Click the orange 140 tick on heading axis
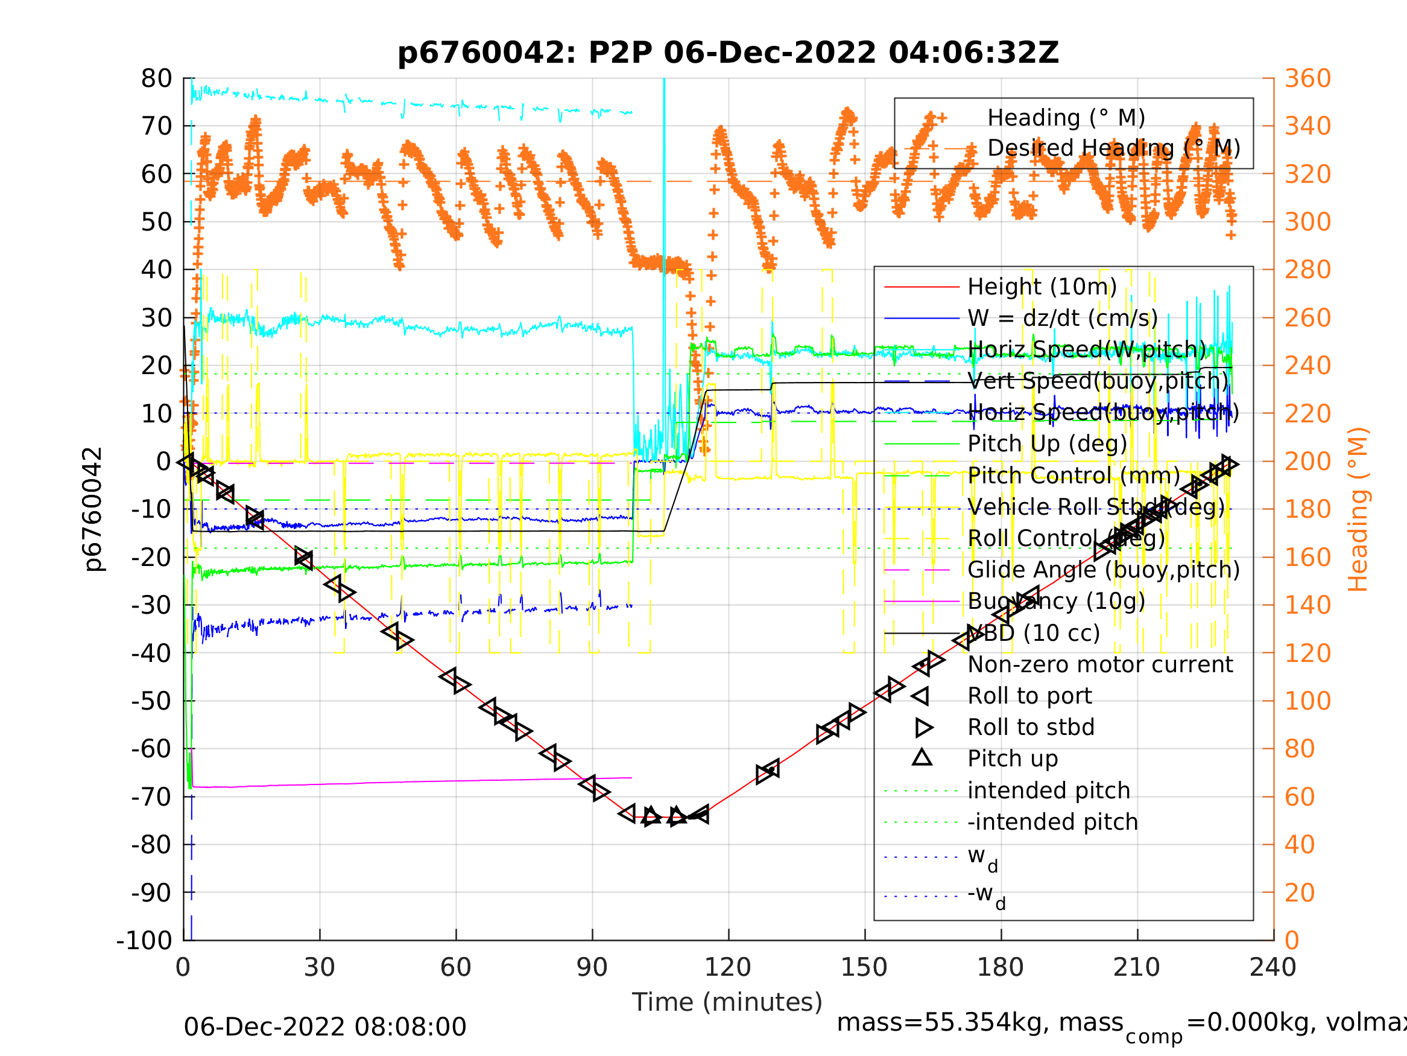Image resolution: width=1407 pixels, height=1056 pixels. [x=1307, y=605]
